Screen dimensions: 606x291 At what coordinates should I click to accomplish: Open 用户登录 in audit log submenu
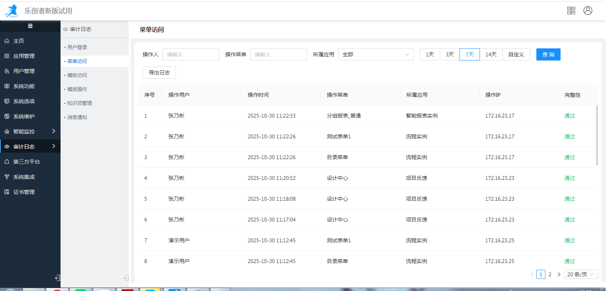coord(77,47)
